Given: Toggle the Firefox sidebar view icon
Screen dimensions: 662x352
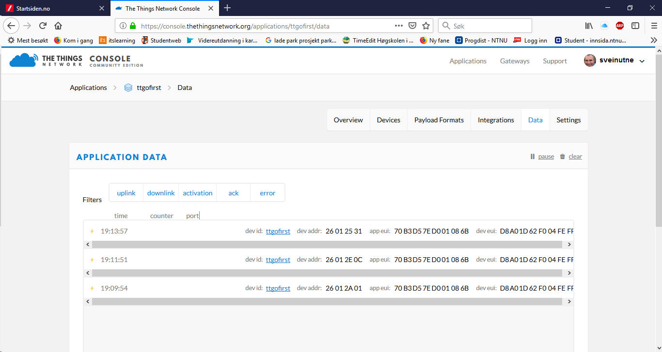Looking at the screenshot, I should pos(635,26).
